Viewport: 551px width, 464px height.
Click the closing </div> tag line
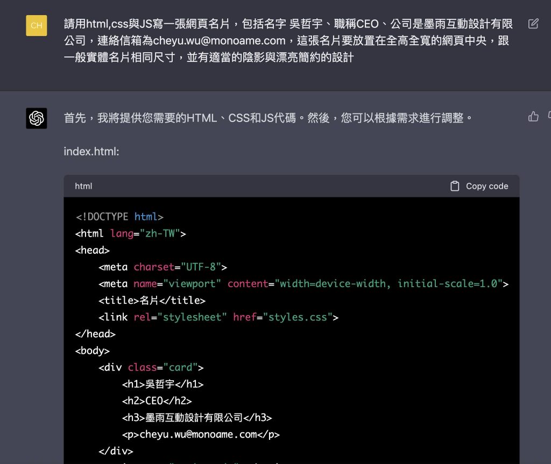click(x=116, y=451)
